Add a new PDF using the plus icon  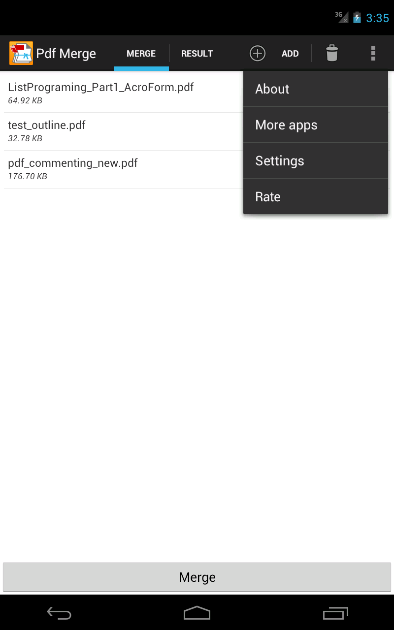[x=258, y=53]
